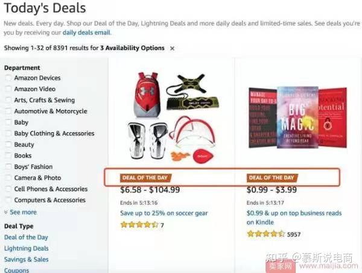Check the Amazon Devices department box
Viewport: 362px width, 273px height.
click(8, 78)
